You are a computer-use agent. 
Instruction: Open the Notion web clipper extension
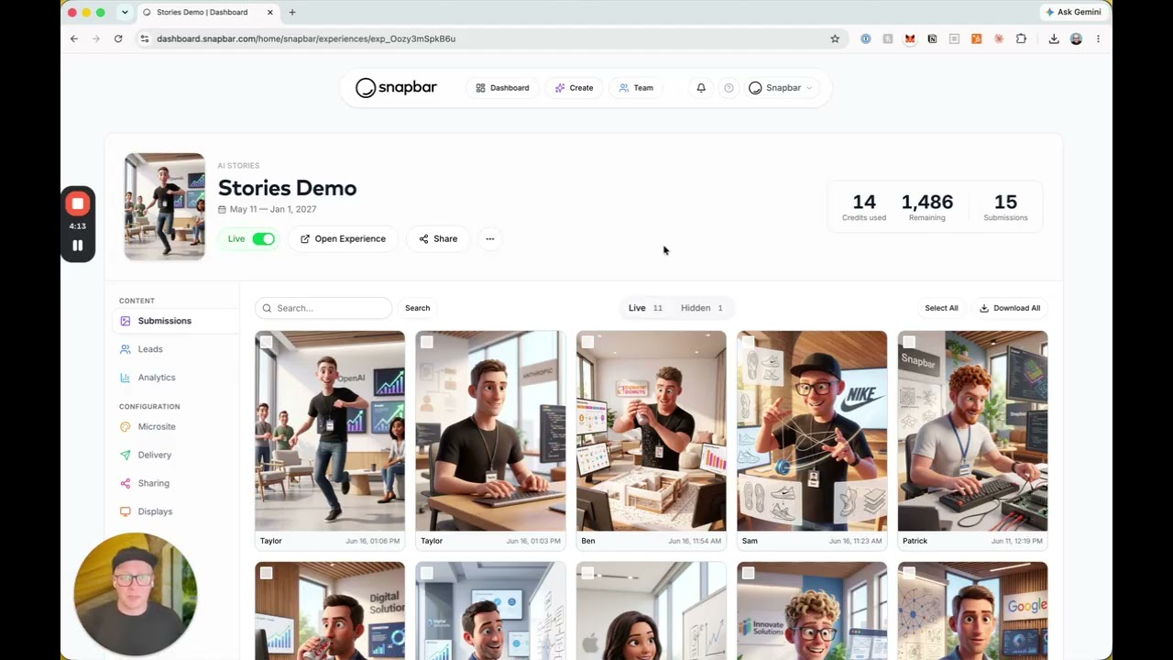(932, 38)
